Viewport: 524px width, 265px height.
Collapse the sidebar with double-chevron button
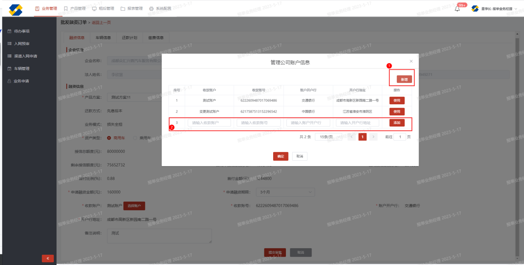coord(48,258)
